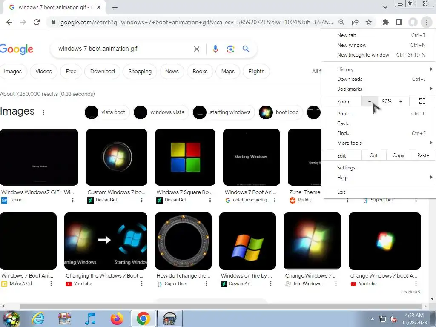Expand the Help submenu
This screenshot has height=327, width=436.
379,178
